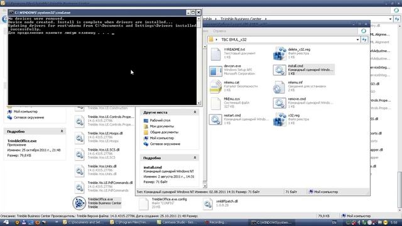Select the x32.reg registry file icon

(280, 119)
